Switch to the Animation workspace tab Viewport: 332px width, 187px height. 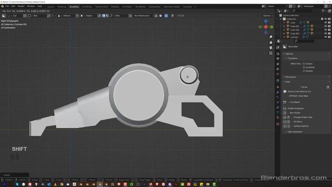[x=127, y=7]
